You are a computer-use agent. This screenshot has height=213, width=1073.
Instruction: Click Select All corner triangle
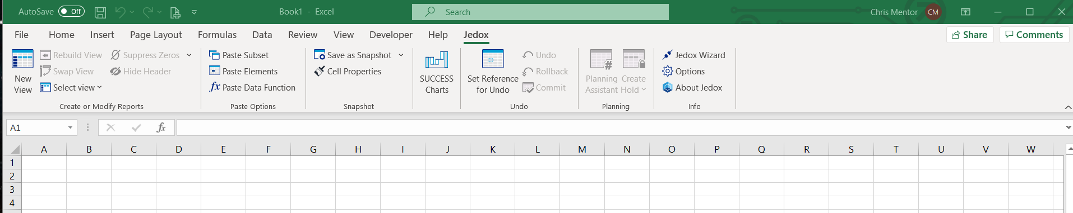[x=15, y=149]
